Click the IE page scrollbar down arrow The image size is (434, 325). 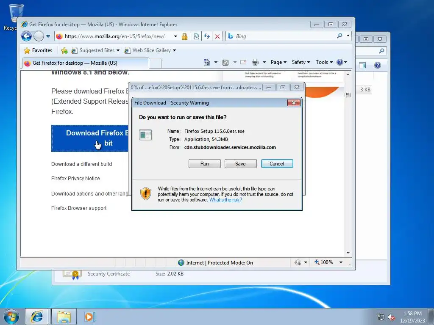click(348, 253)
